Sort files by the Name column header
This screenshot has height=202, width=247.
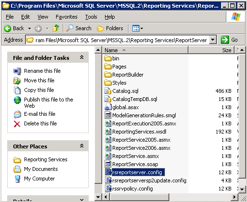(x=145, y=50)
